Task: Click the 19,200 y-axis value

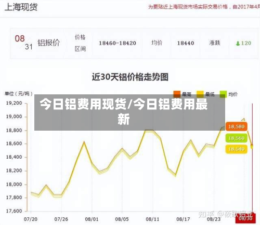Action: (x=14, y=103)
